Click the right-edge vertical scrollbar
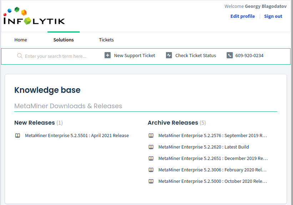The width and height of the screenshot is (293, 205). point(292,102)
